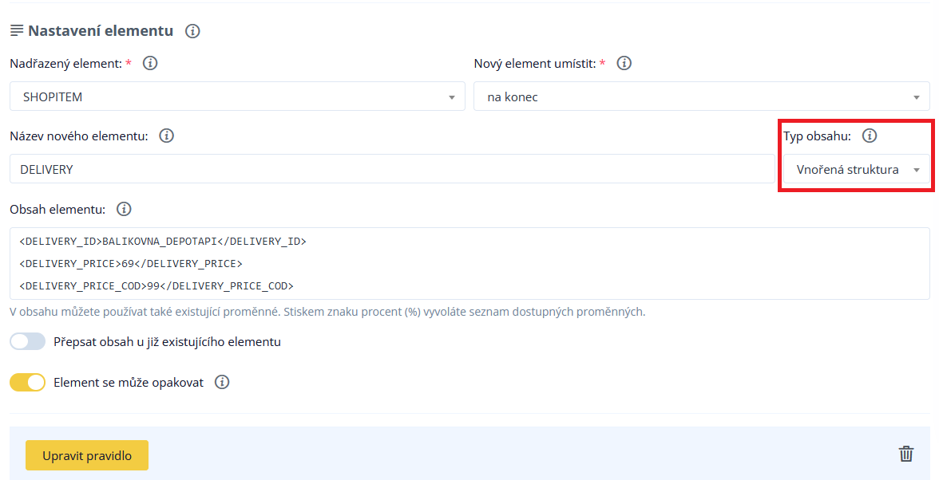This screenshot has height=480, width=939.
Task: Open the SHOPITEM parent element dropdown
Action: tap(237, 96)
